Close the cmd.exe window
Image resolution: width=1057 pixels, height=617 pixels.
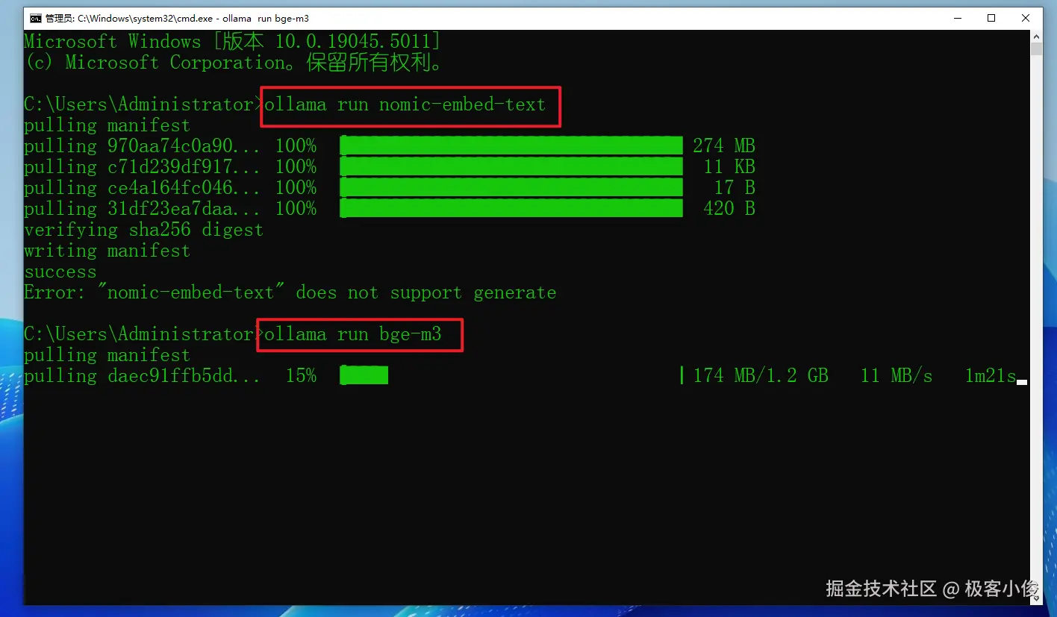point(1026,18)
